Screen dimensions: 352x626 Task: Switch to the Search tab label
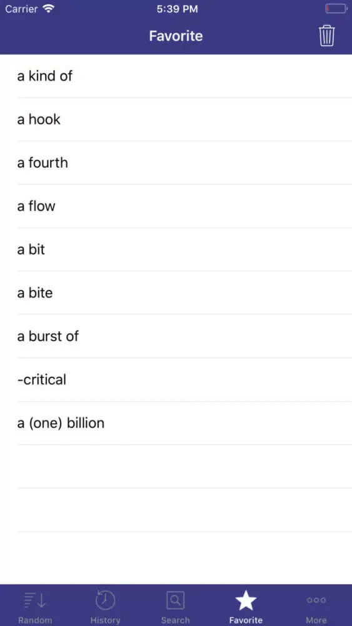(176, 620)
